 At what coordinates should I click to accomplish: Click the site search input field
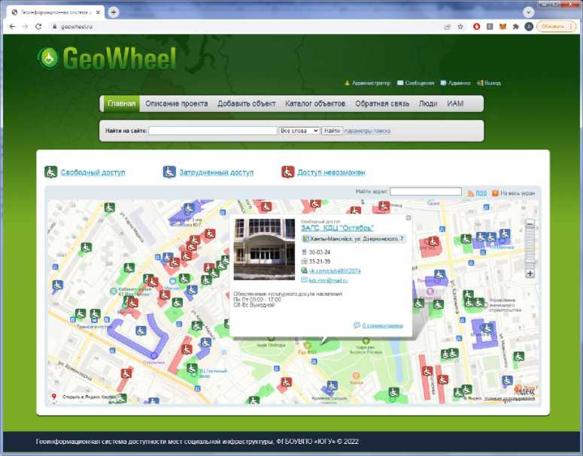click(x=213, y=131)
